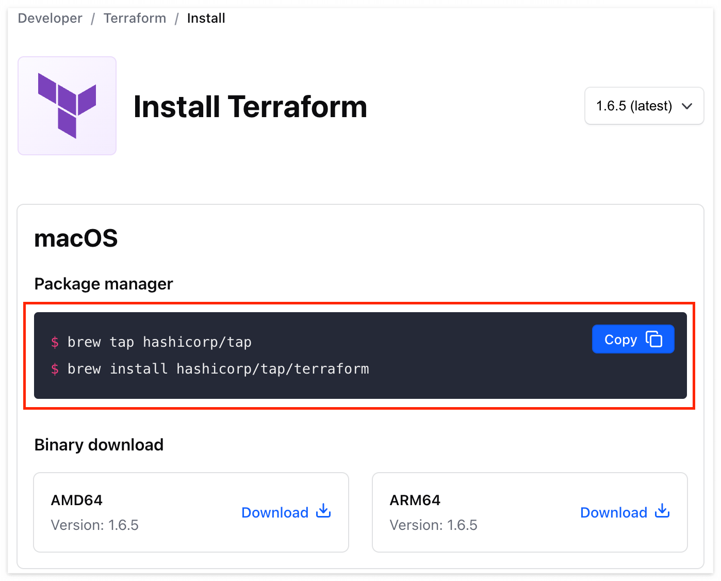721x581 pixels.
Task: Click the 'brew tap hashicorp/tap' command line
Action: 159,342
